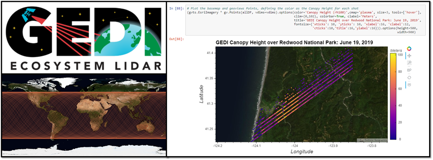Click the code line containing cmap='plasma'

(x=304, y=13)
